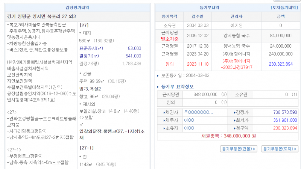301x169 pixels.
Task: Click arrow bullet beside 등기부 요약정보
Action: [x=158, y=87]
